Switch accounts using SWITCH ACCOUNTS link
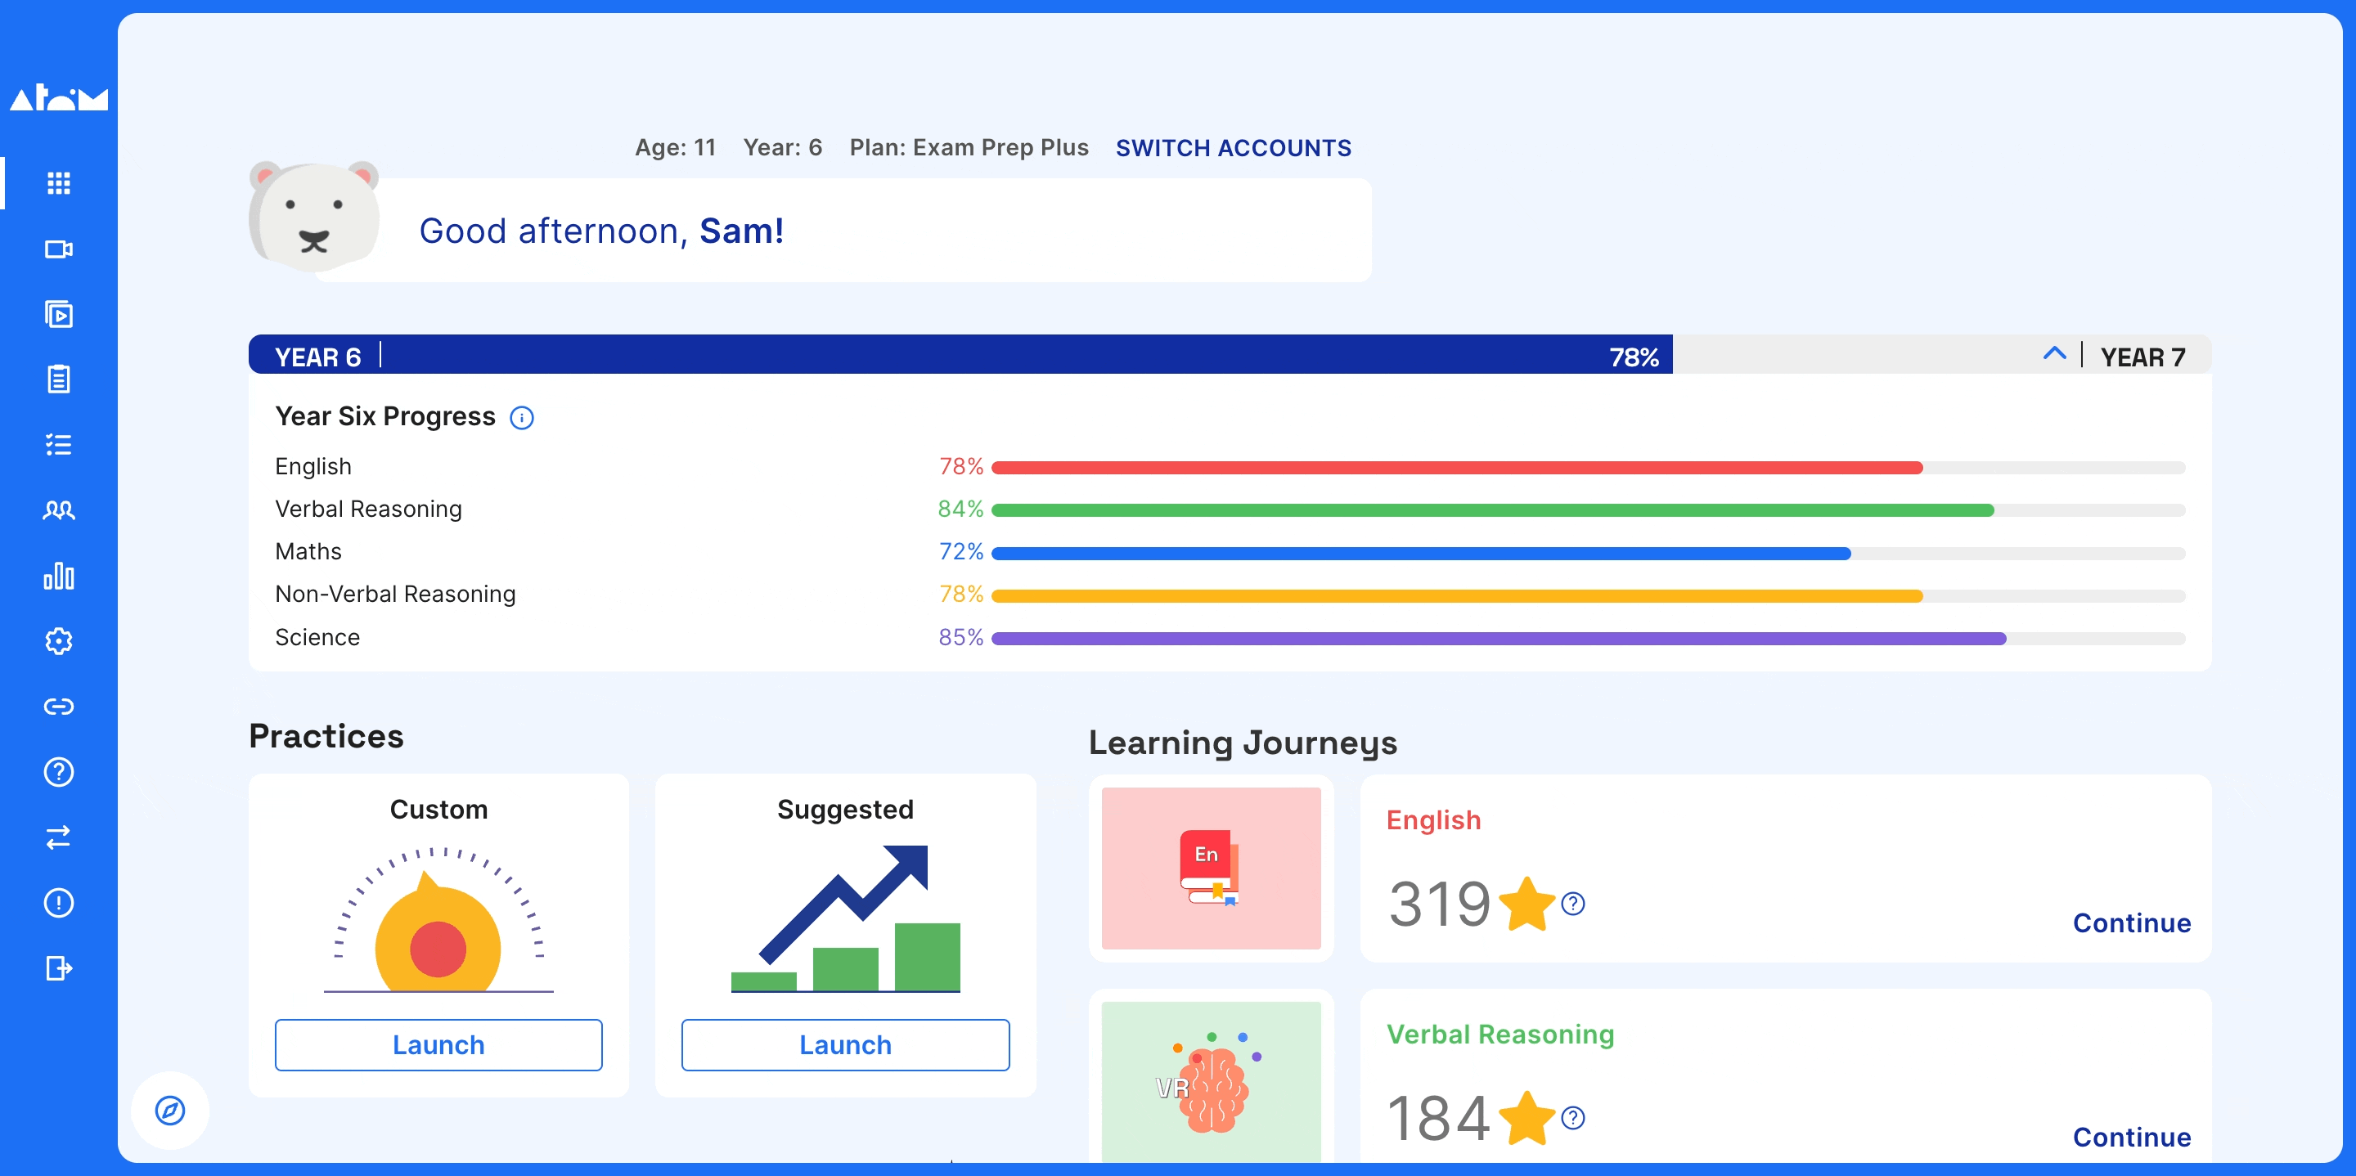 tap(1234, 146)
